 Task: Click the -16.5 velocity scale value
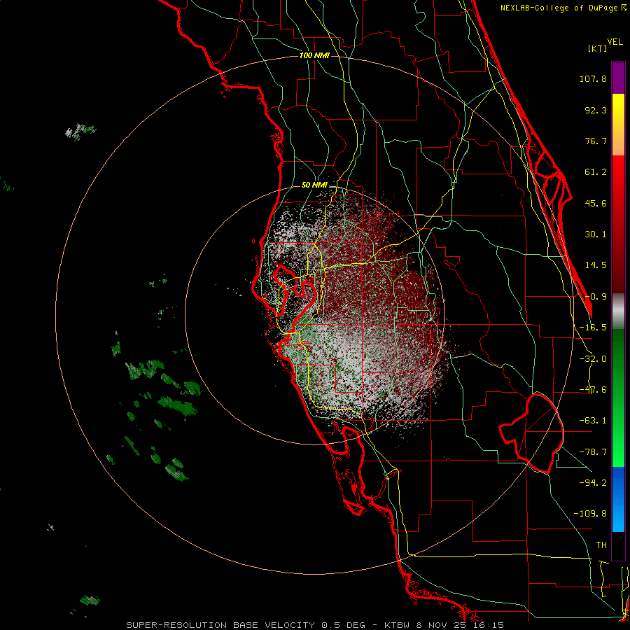pyautogui.click(x=593, y=328)
